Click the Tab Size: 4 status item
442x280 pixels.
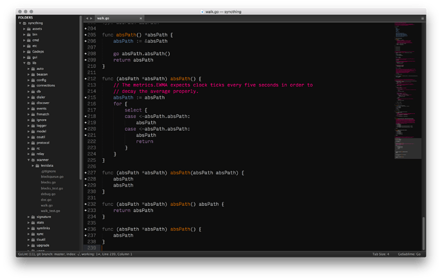click(381, 254)
